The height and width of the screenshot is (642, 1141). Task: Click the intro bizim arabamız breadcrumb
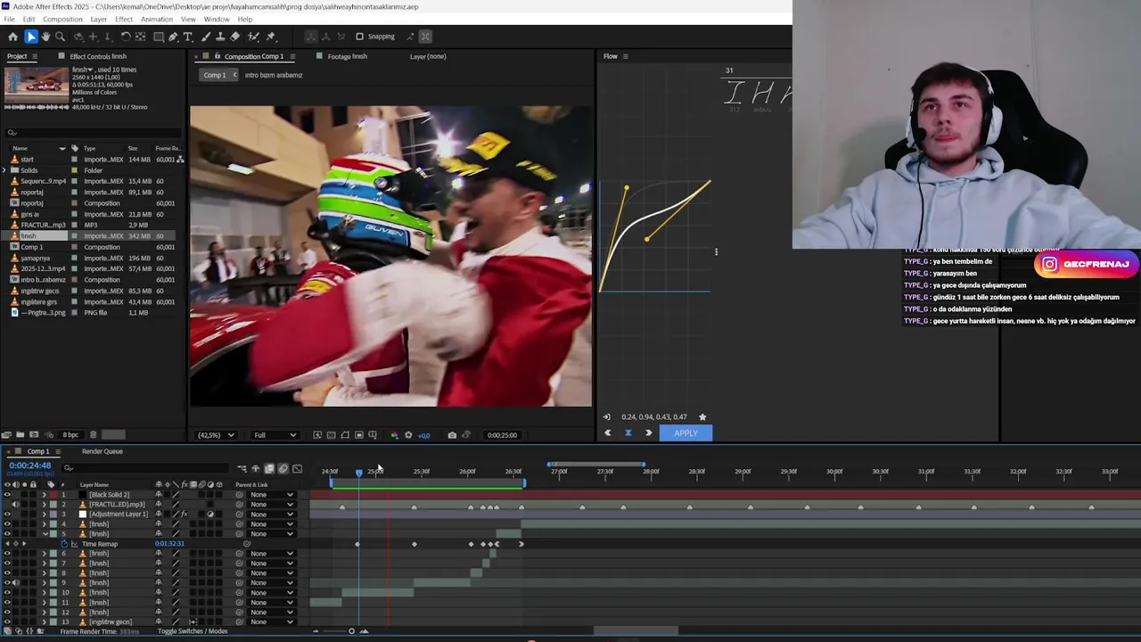274,75
